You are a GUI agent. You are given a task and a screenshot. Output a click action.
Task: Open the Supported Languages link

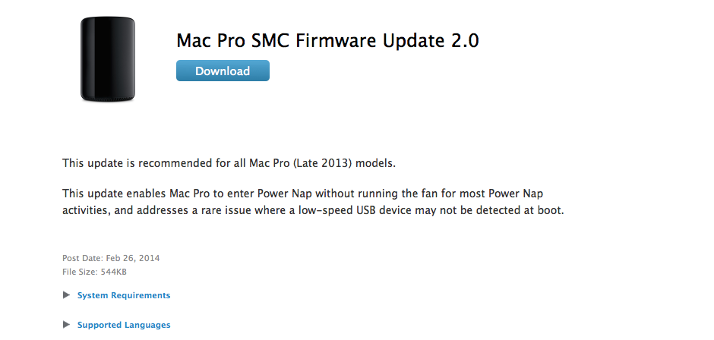[x=124, y=325]
